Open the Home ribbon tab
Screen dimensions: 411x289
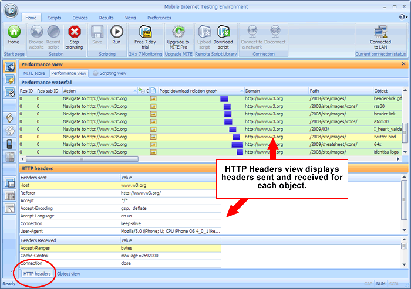31,18
